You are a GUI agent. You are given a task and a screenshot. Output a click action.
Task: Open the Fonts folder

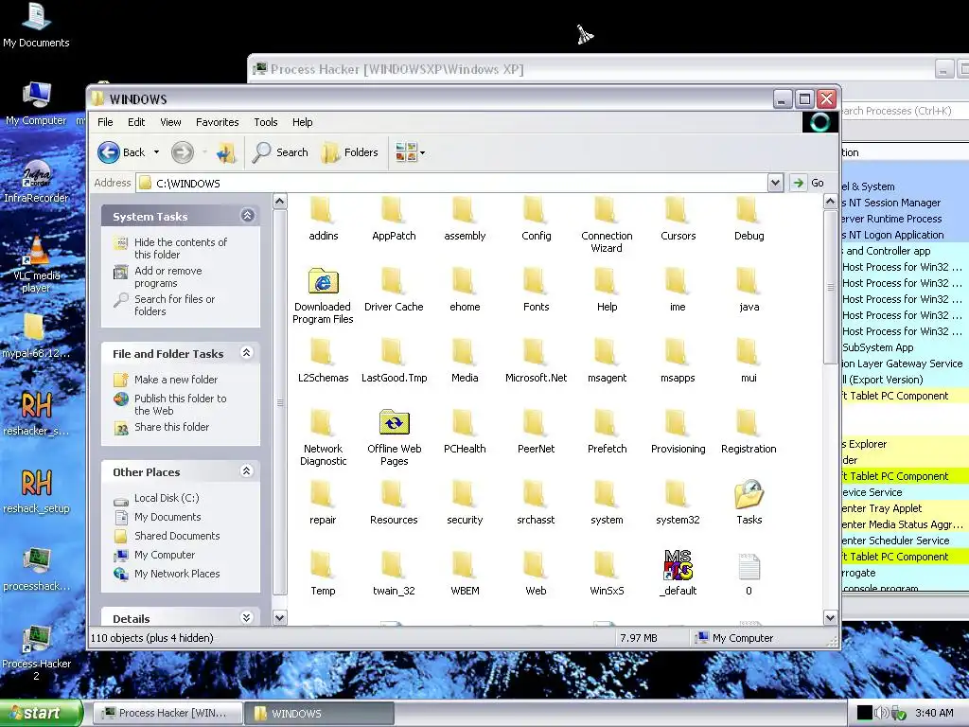tap(536, 290)
